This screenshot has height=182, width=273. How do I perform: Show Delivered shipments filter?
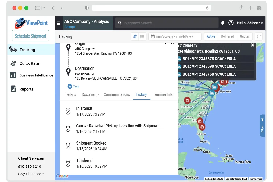(x=227, y=36)
